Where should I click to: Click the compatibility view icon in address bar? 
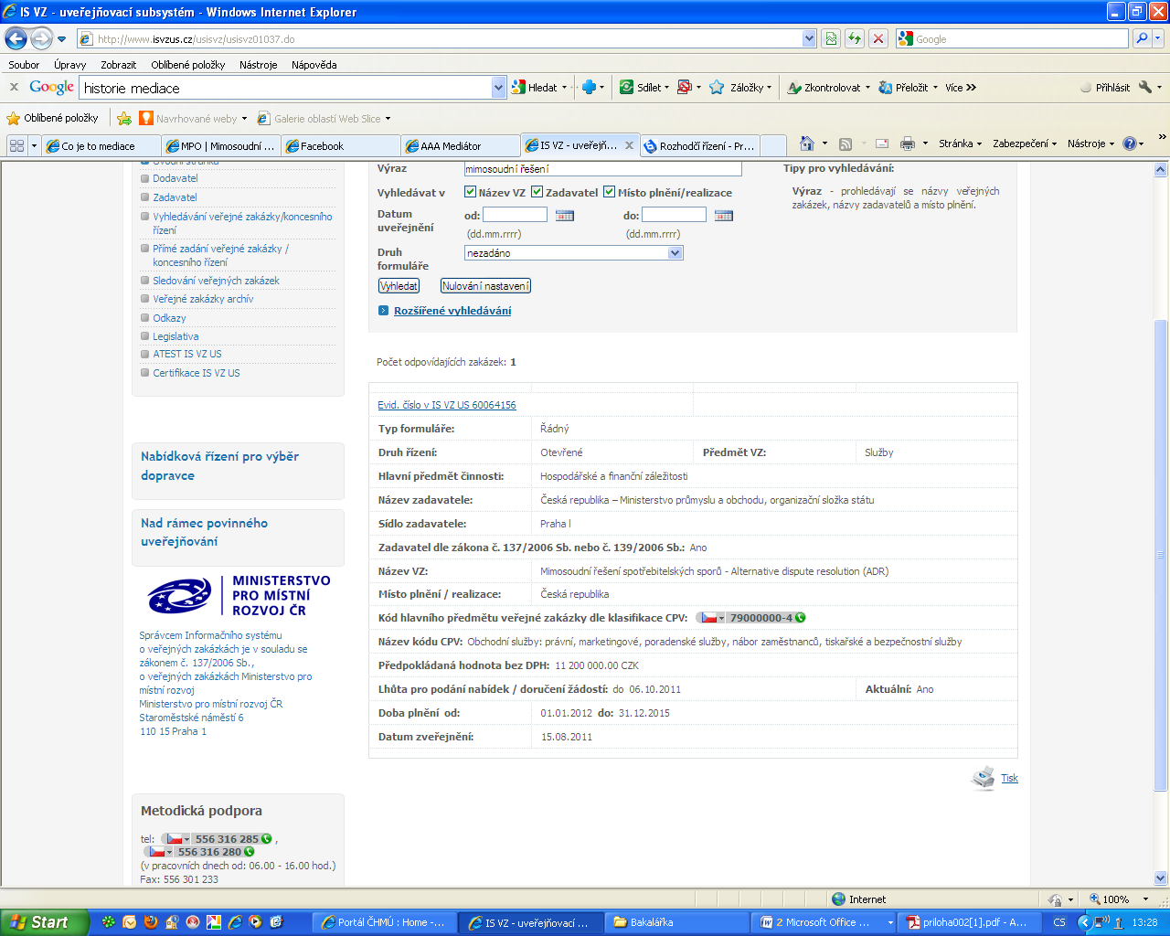831,38
